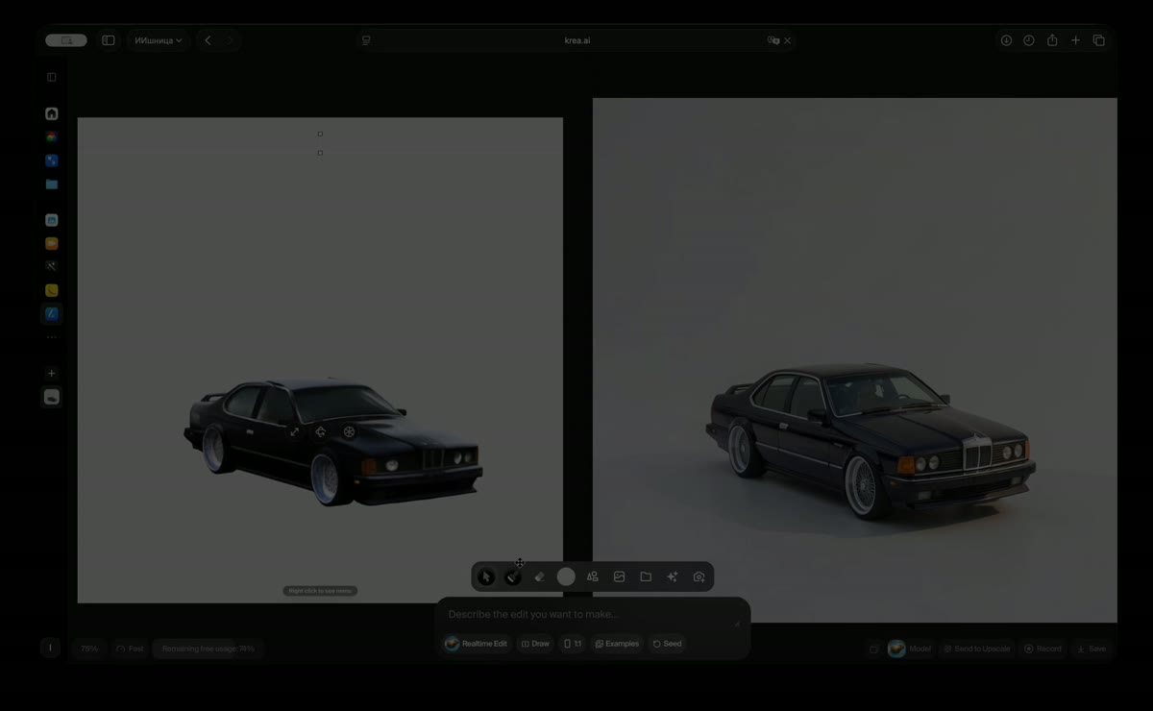The image size is (1153, 711).
Task: Save the generated image
Action: pos(1092,649)
